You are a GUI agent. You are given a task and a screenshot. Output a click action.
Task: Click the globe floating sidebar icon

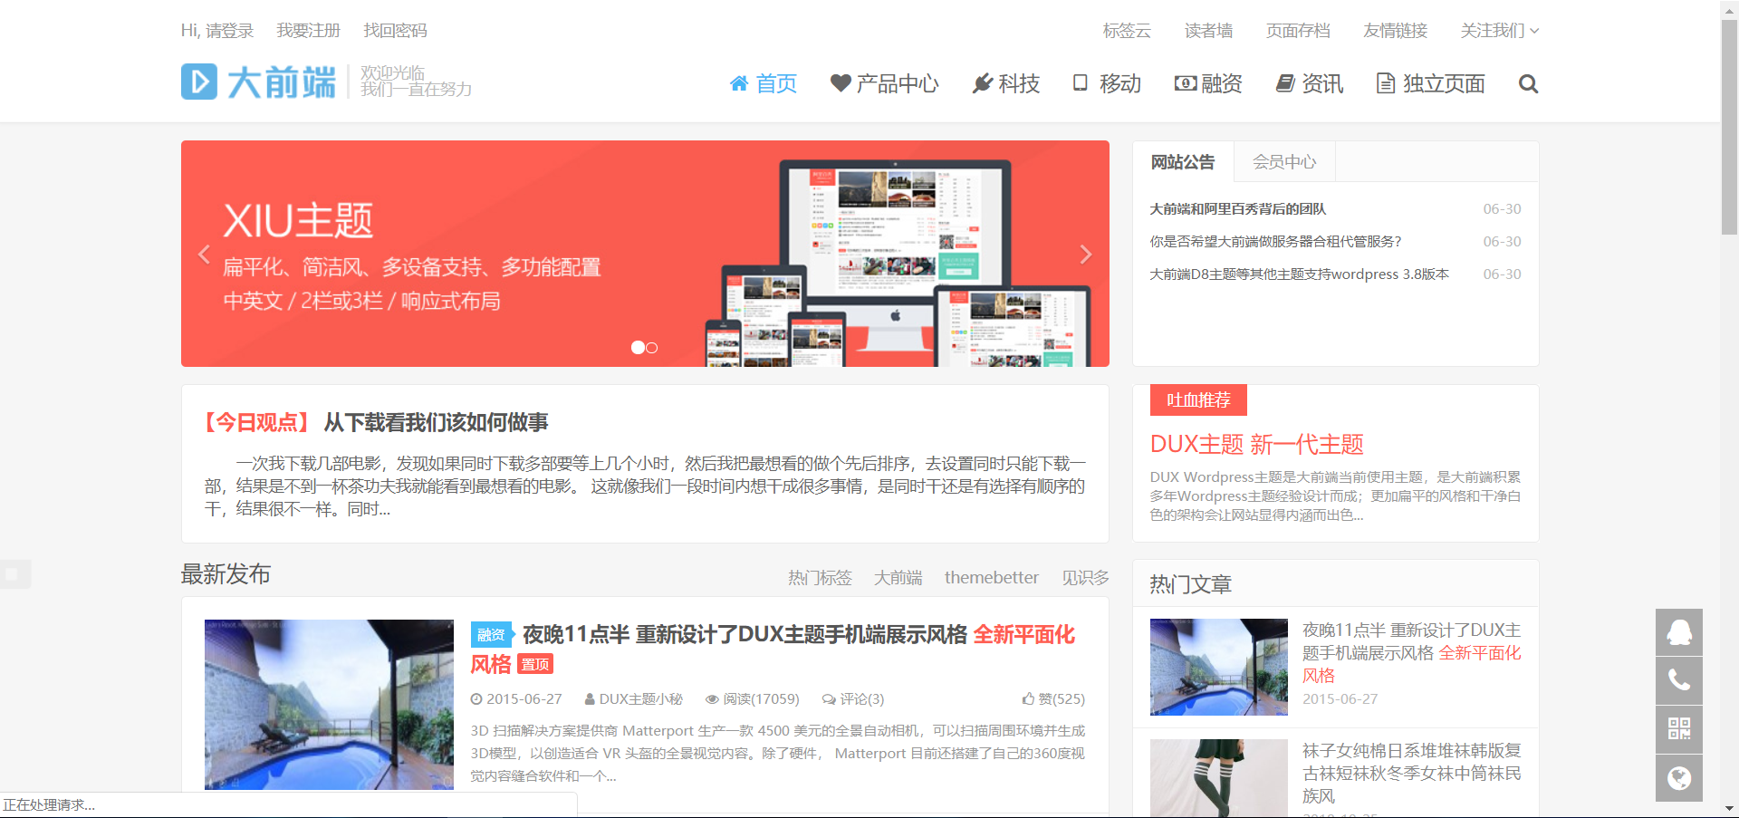[1678, 778]
